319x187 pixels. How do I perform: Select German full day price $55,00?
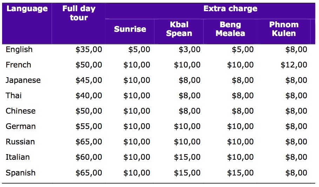(x=89, y=127)
